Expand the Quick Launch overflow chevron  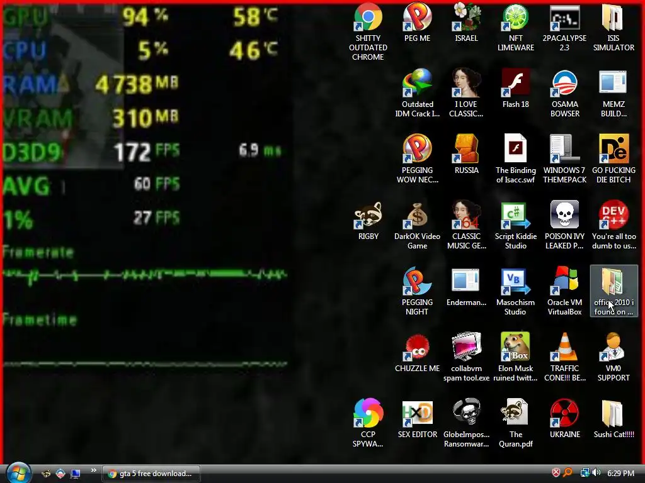[93, 470]
